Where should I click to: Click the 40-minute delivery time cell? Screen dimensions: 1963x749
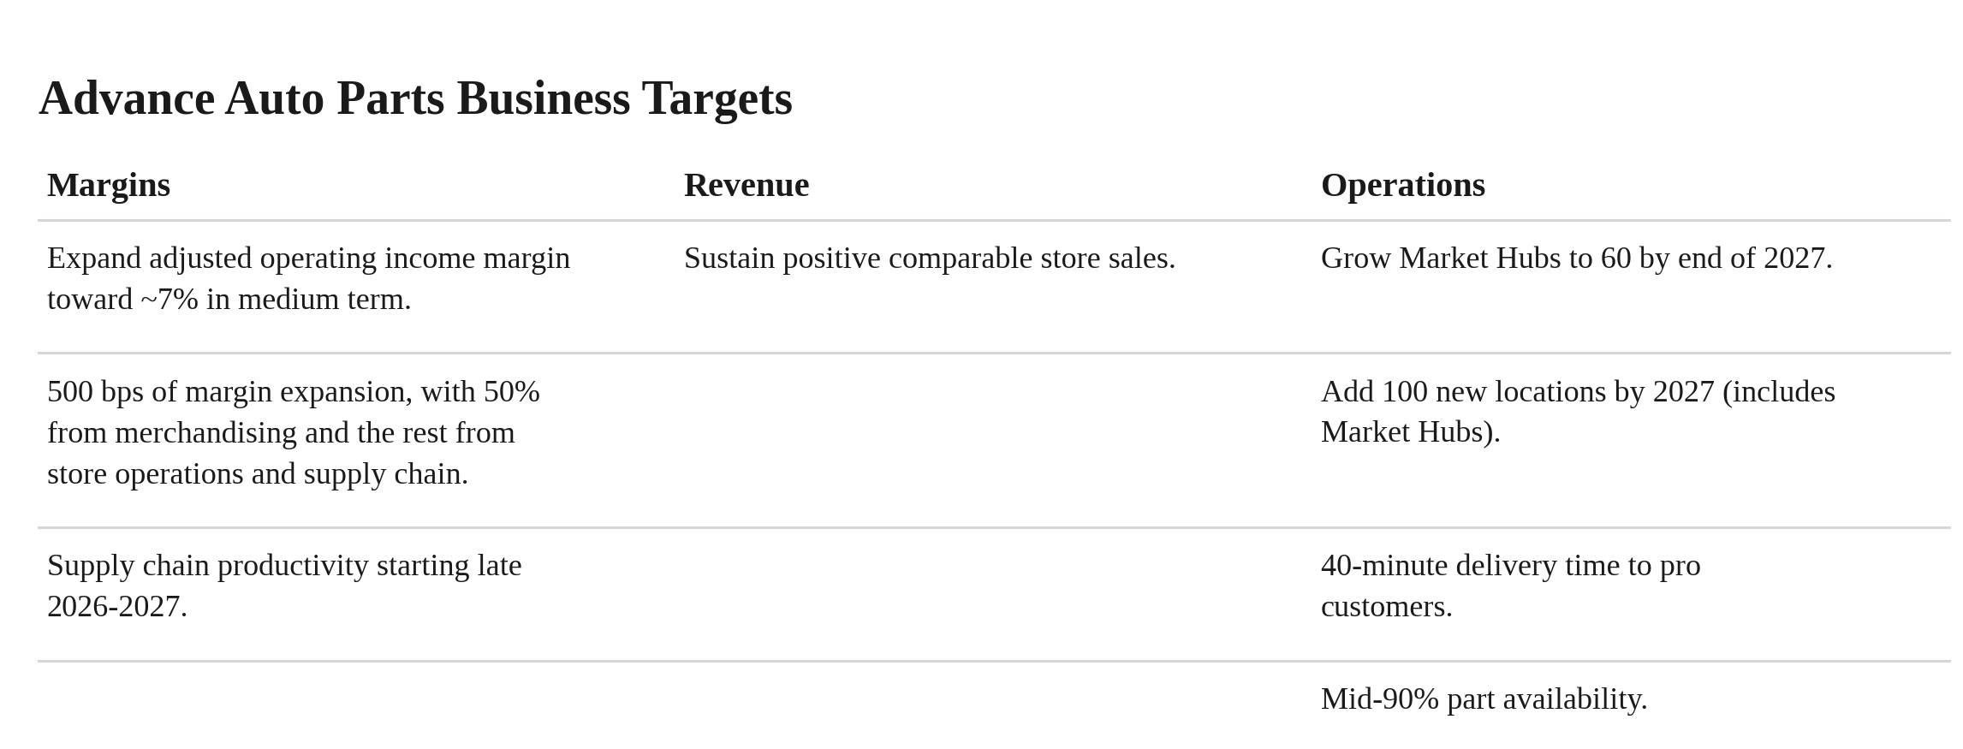pyautogui.click(x=1631, y=595)
